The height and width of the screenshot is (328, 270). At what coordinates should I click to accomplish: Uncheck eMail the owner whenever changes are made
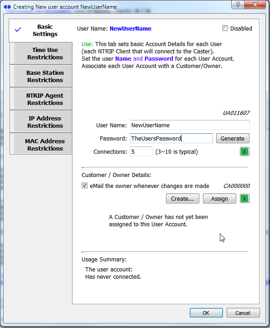point(84,186)
